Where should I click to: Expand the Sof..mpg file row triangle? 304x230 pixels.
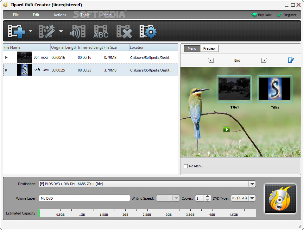(6, 57)
